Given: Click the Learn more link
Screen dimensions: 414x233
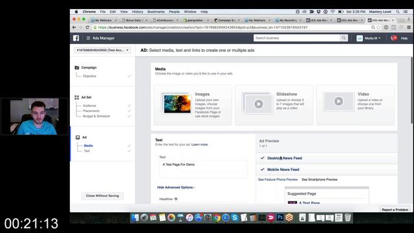Looking at the screenshot, I should 200,144.
